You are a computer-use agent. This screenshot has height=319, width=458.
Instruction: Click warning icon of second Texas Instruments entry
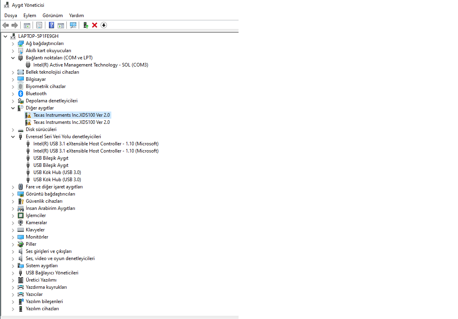28,122
